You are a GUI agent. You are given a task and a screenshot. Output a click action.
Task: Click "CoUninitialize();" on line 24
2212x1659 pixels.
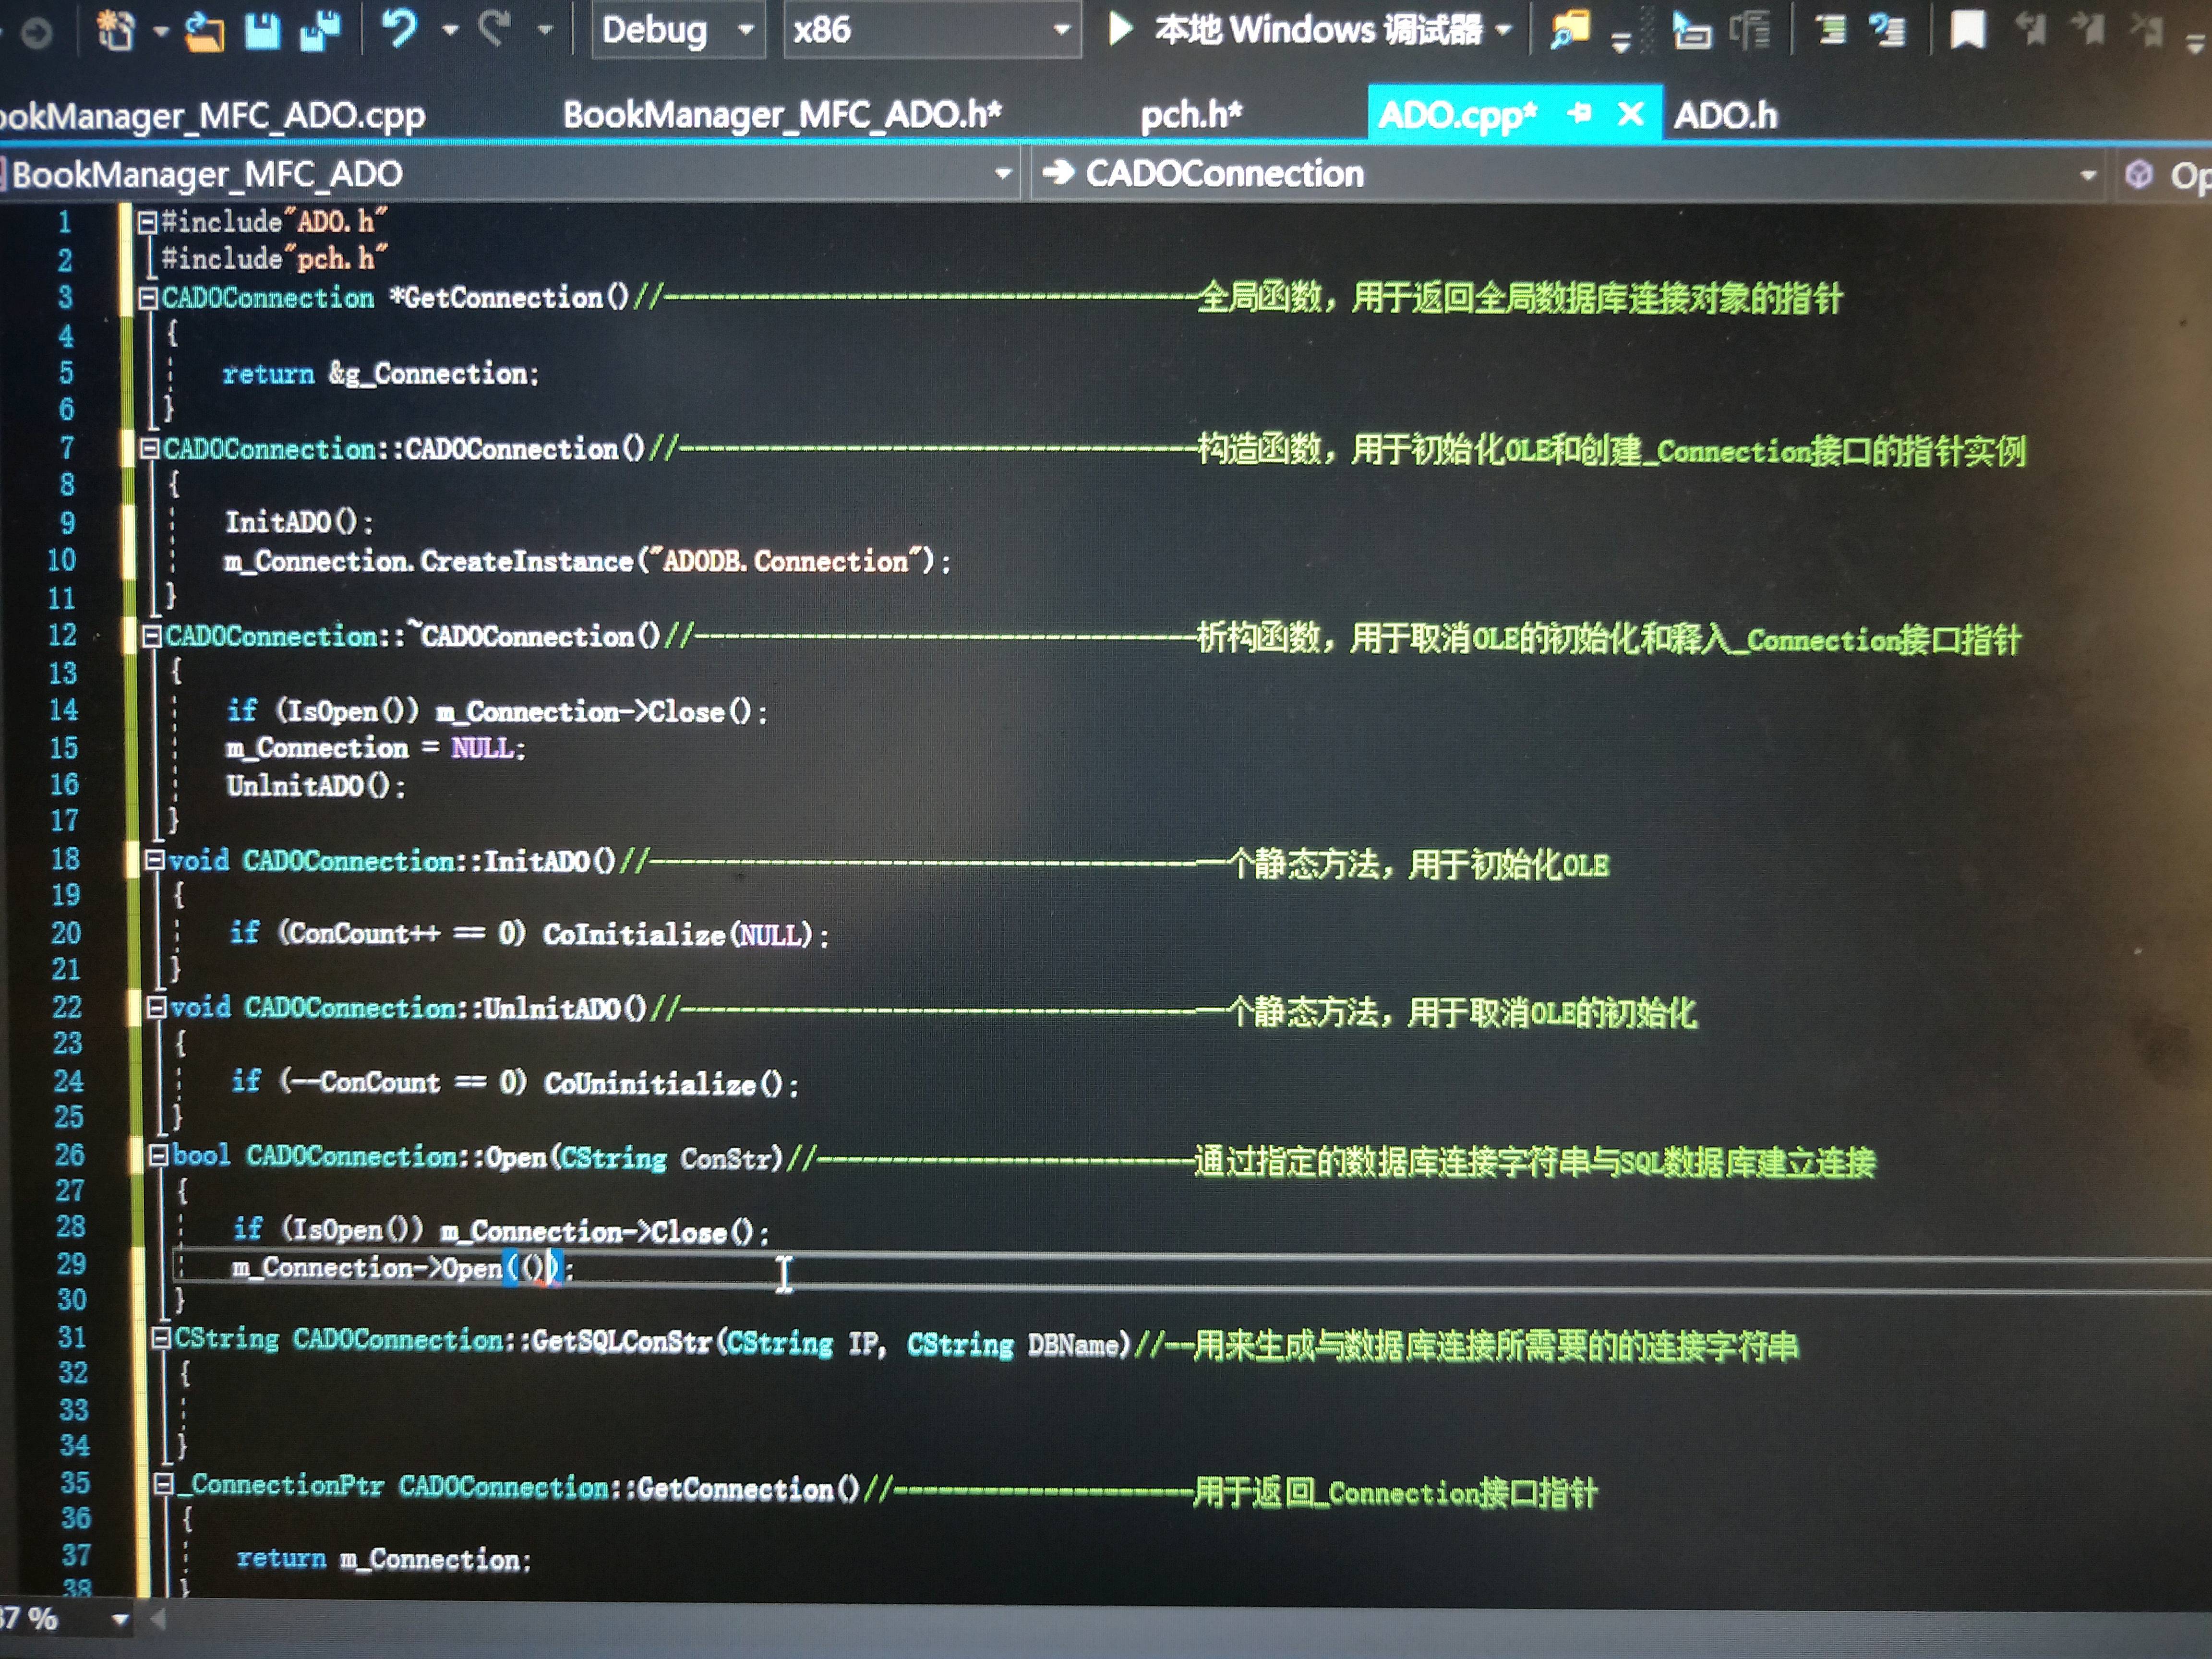(x=672, y=1083)
